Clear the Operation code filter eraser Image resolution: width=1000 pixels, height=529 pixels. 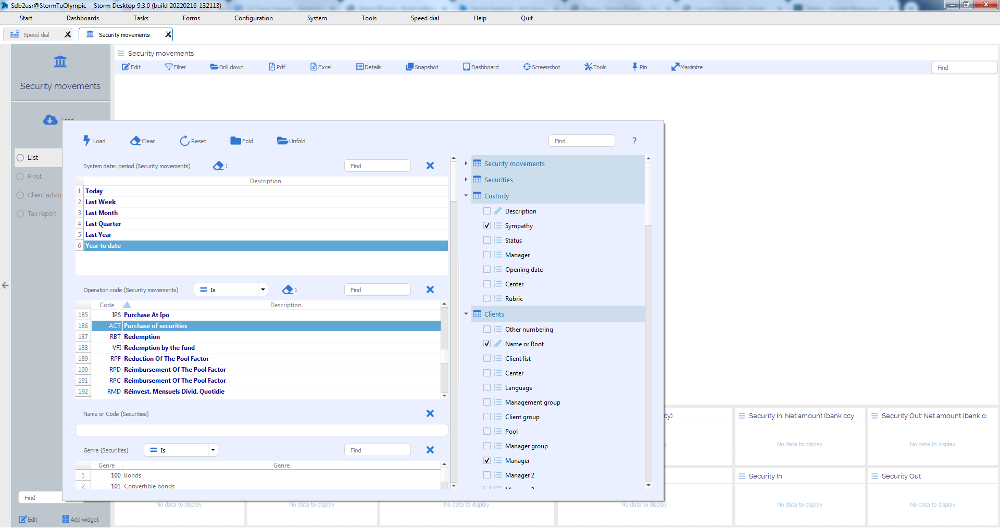pos(287,289)
